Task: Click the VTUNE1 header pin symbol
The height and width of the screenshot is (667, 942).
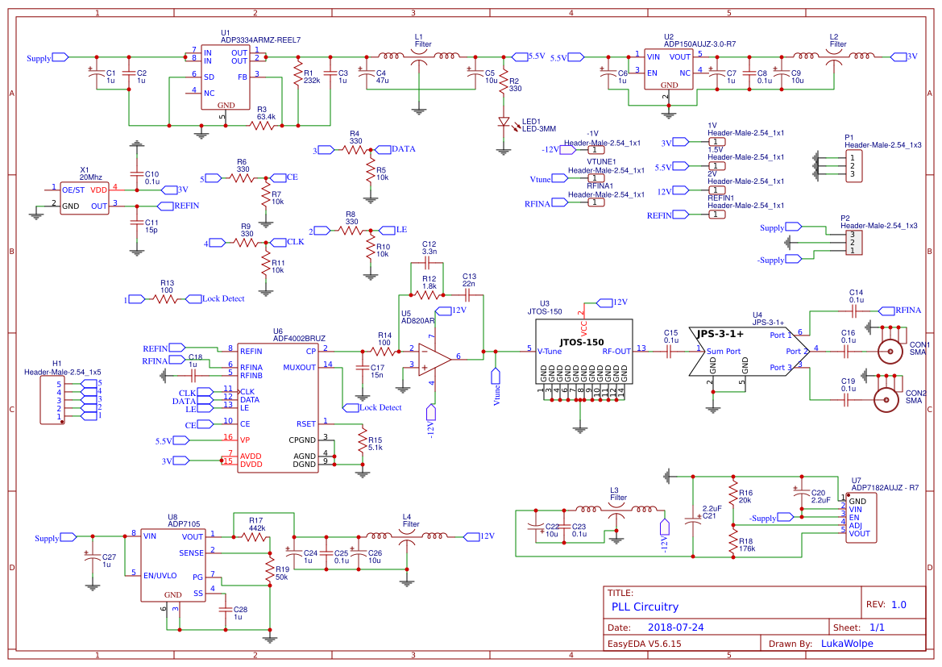Action: point(596,178)
